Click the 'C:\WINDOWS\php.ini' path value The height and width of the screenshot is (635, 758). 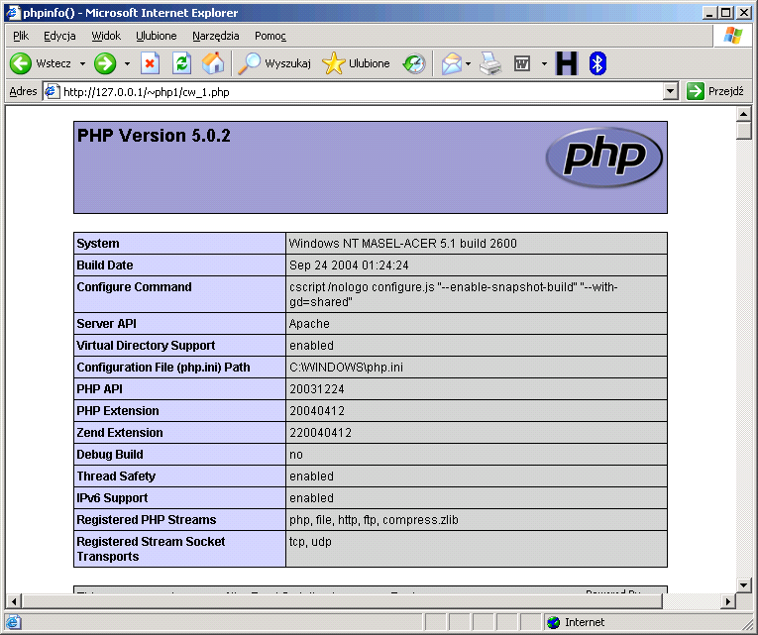(346, 368)
